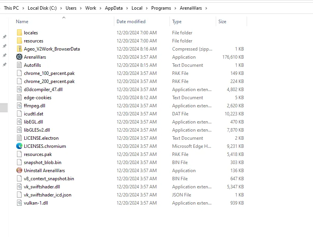Click the resources folder icon

20,41
